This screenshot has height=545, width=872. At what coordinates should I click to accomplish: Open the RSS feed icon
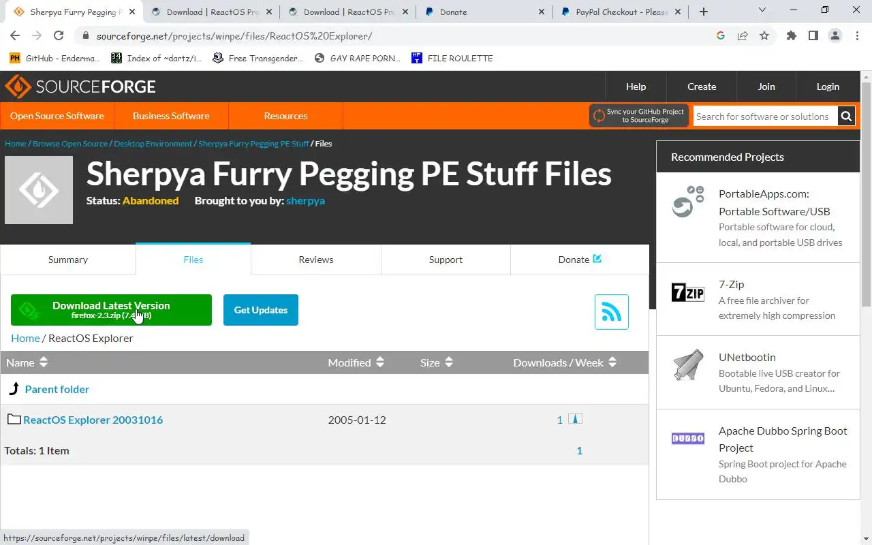(x=612, y=312)
